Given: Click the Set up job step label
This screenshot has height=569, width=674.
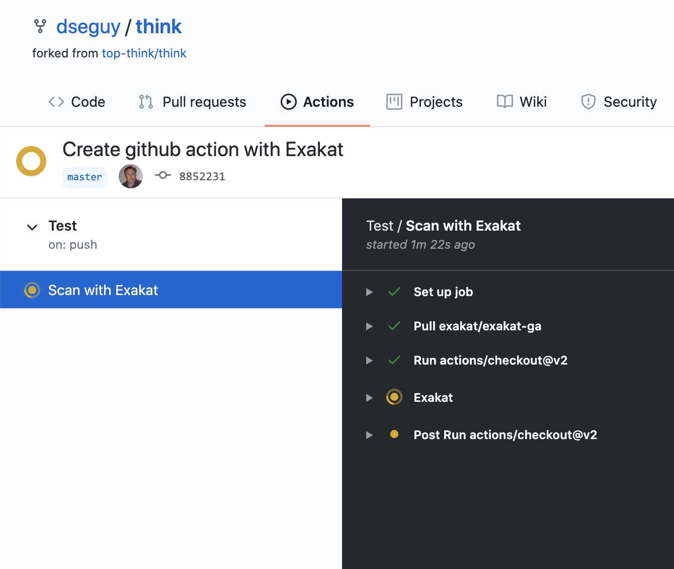Looking at the screenshot, I should click(443, 292).
